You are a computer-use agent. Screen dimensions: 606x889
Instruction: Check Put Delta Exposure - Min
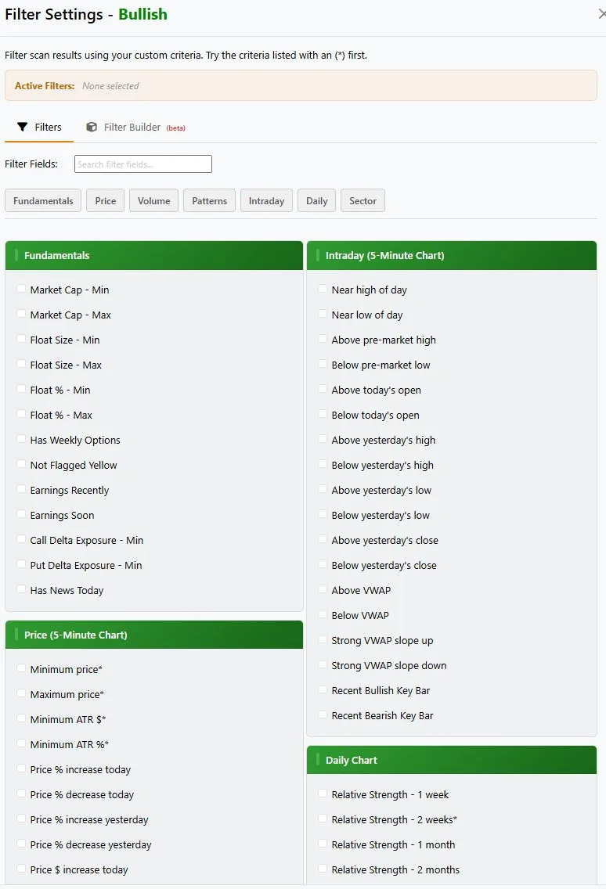21,564
